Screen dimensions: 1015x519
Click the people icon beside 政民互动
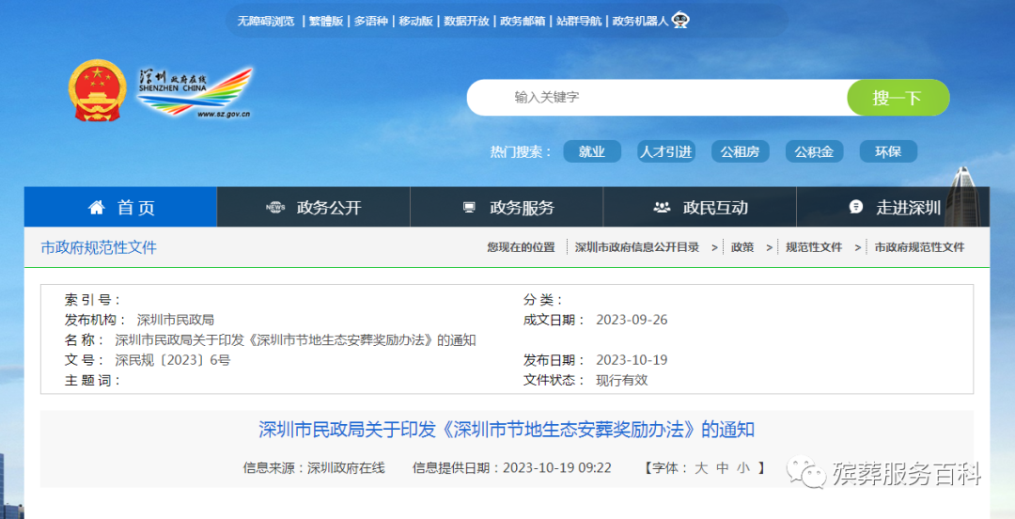coord(662,208)
